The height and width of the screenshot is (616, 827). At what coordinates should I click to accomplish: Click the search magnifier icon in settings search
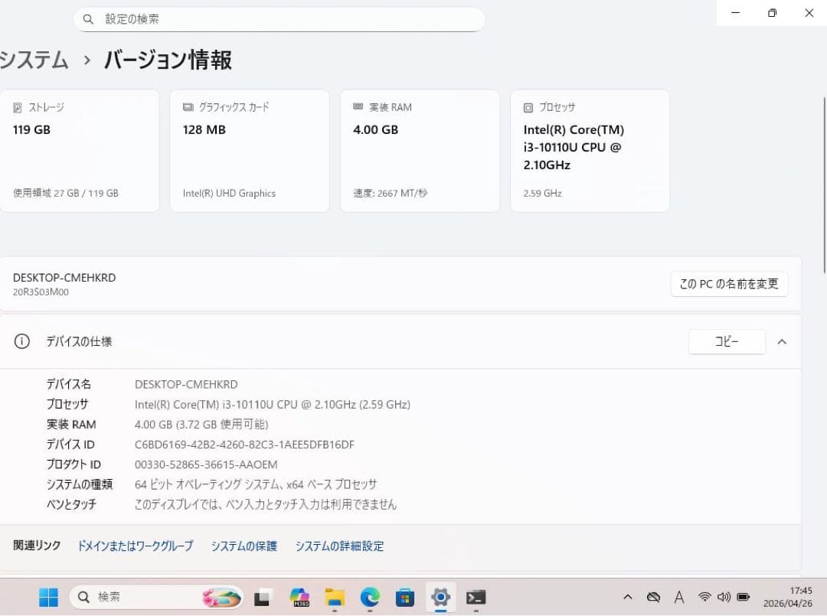click(88, 19)
